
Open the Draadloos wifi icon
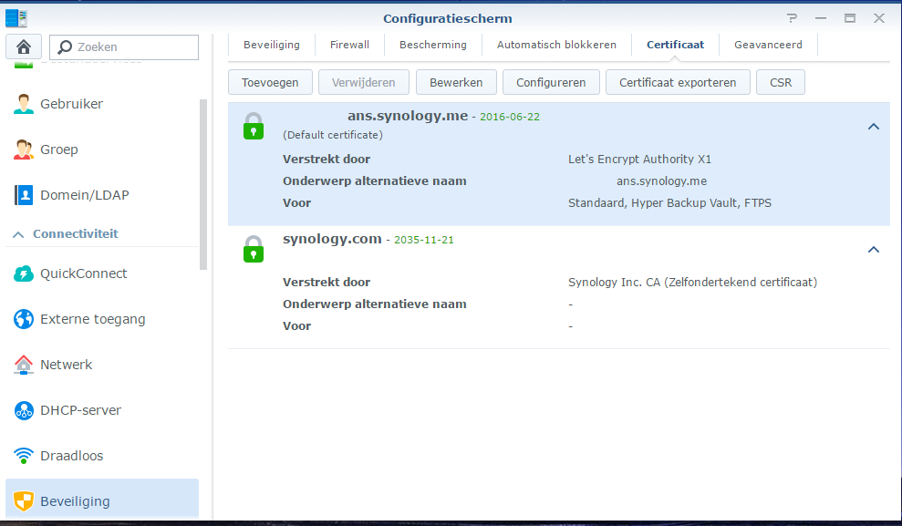[24, 456]
